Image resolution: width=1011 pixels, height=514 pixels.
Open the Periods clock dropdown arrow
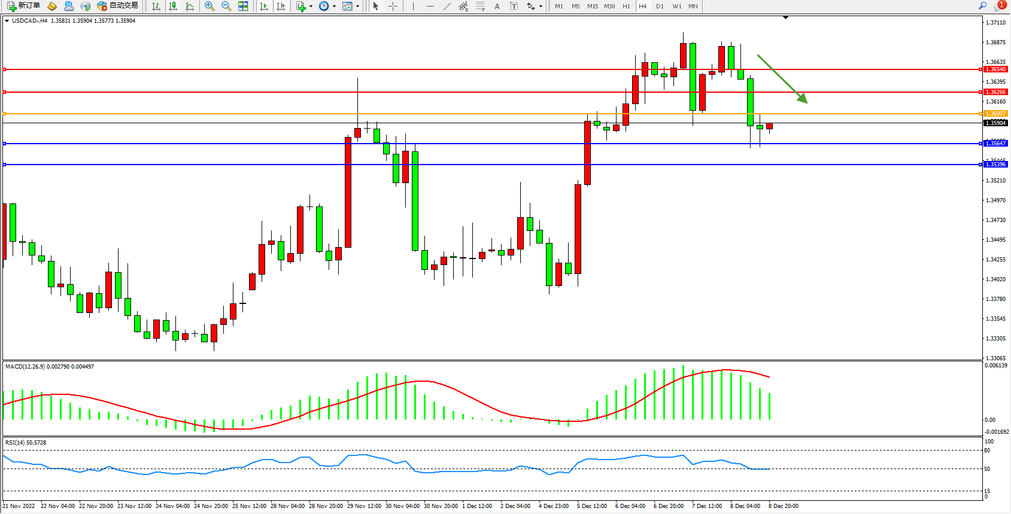(x=334, y=6)
